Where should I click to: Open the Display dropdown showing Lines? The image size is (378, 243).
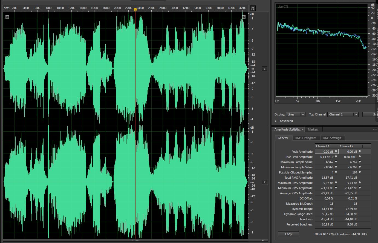[x=295, y=114]
